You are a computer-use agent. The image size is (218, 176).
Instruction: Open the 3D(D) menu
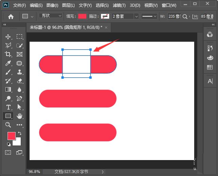tap(135, 5)
